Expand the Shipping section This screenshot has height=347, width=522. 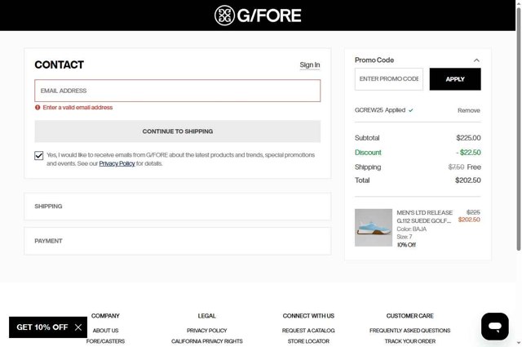(178, 207)
